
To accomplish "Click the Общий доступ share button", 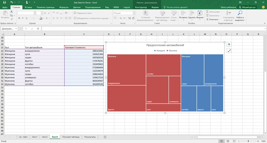I will point(247,7).
